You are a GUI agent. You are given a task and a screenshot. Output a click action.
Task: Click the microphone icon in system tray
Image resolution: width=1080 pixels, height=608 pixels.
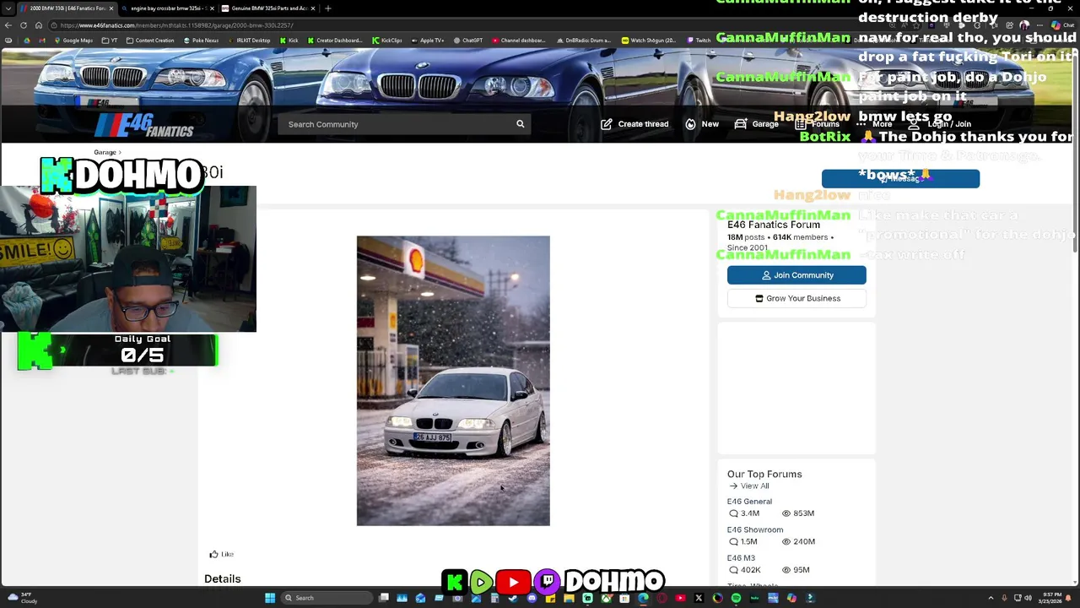coord(1003,598)
